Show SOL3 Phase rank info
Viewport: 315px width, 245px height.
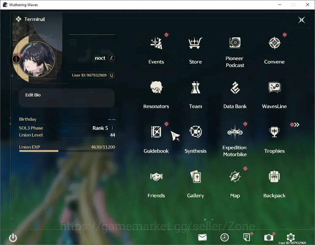112,128
